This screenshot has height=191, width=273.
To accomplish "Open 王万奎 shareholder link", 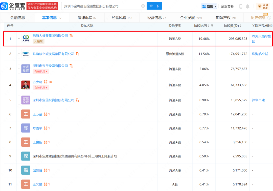I will (38, 114).
